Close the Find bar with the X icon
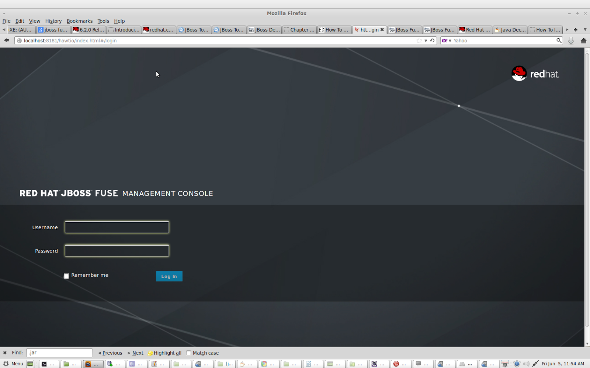The image size is (590, 368). click(x=5, y=353)
